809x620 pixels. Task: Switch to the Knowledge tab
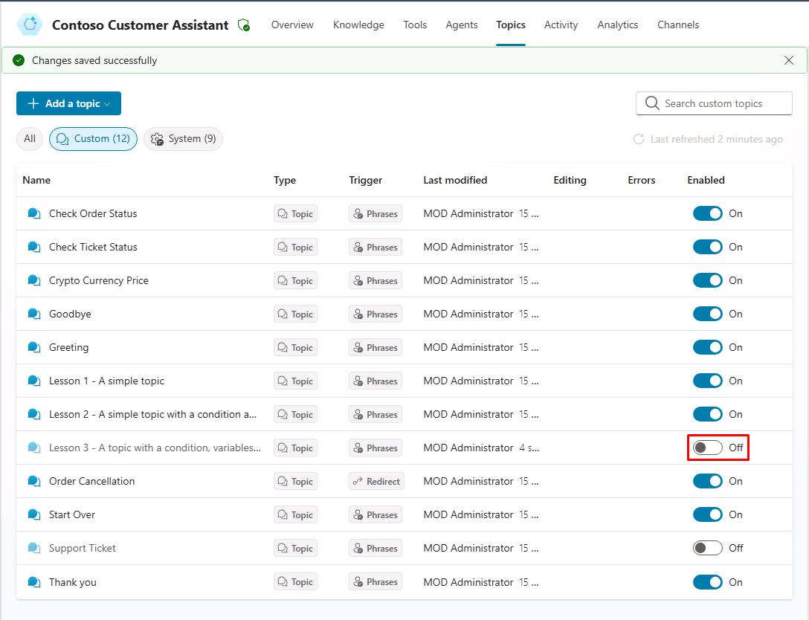tap(358, 25)
